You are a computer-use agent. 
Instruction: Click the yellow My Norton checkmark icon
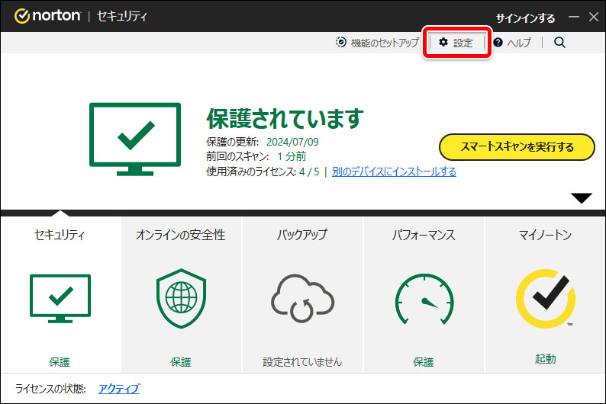coord(545,299)
